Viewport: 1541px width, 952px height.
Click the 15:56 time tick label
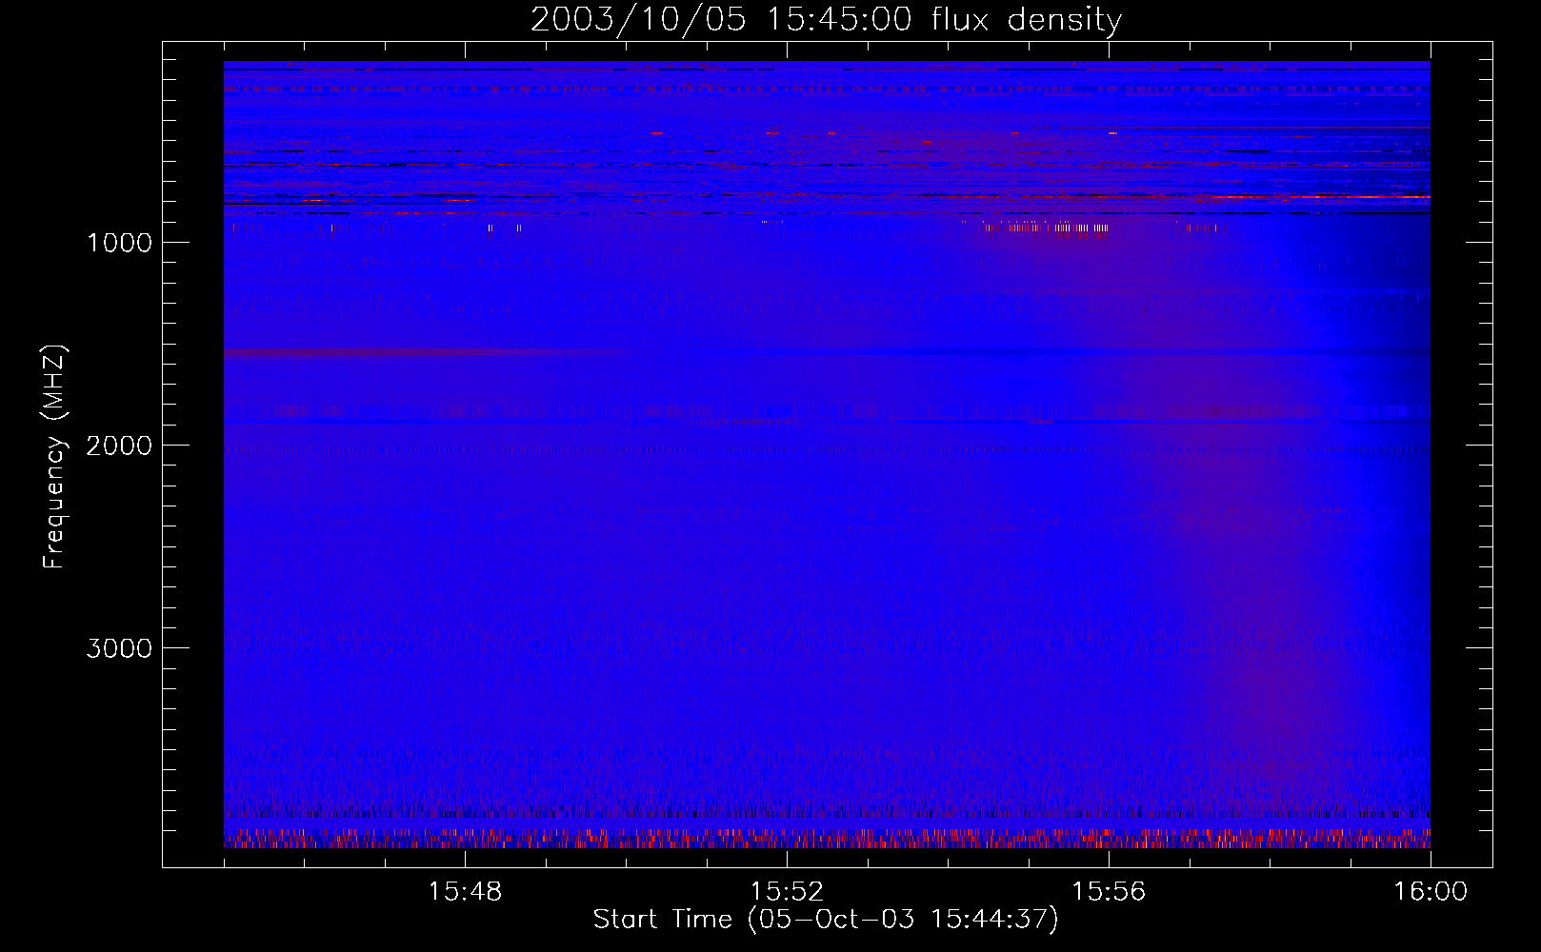pos(1109,892)
